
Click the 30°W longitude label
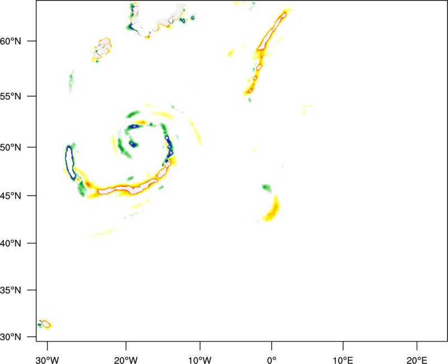[48, 360]
